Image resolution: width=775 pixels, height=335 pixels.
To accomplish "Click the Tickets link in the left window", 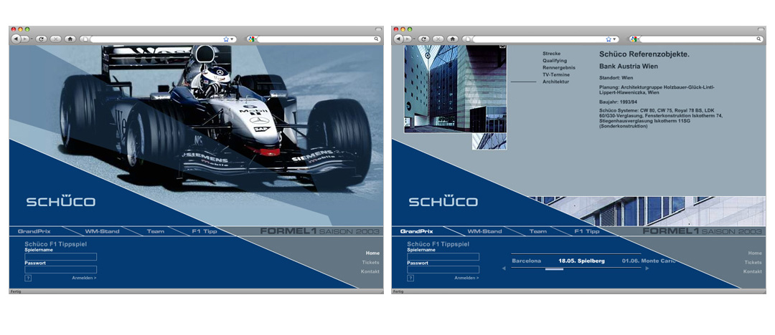I will [371, 263].
